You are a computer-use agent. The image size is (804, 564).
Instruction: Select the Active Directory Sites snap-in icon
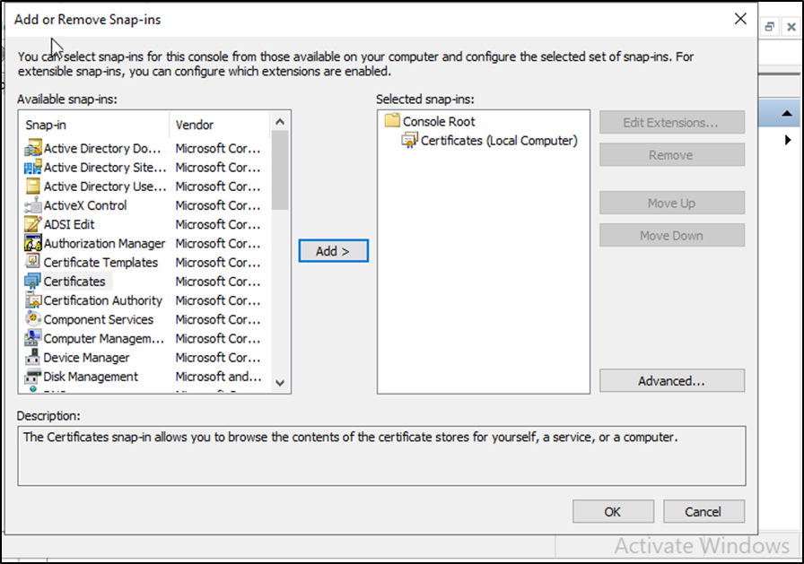[x=33, y=168]
